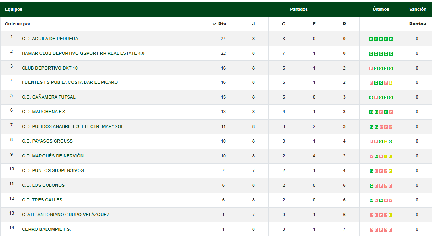The image size is (432, 236).
Task: Open the C.D. Marchena F.S. team link
Action: [44, 112]
